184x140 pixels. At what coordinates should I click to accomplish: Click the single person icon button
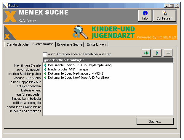click(157, 53)
